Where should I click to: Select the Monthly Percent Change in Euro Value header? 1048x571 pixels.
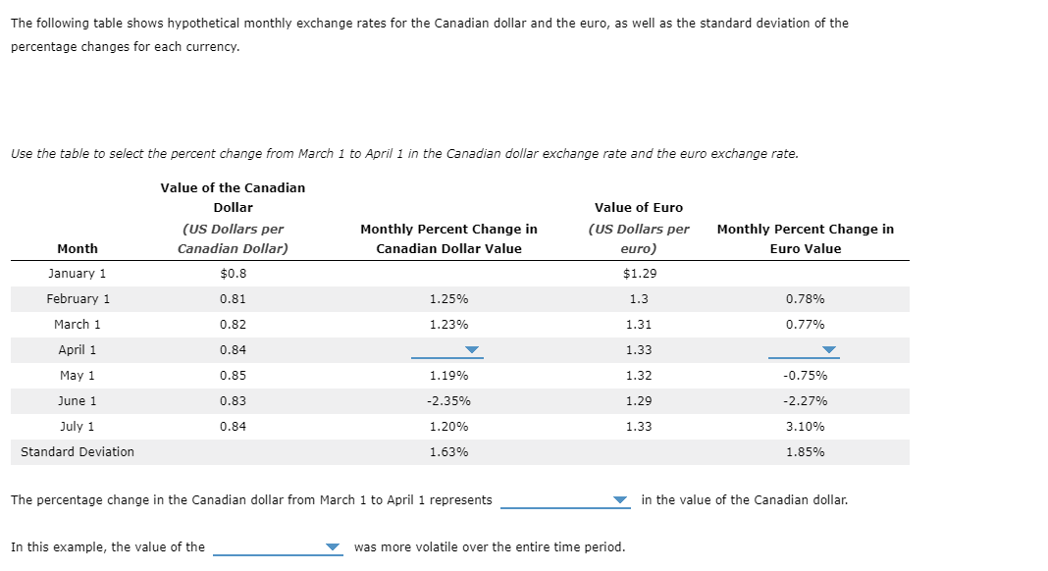[805, 238]
